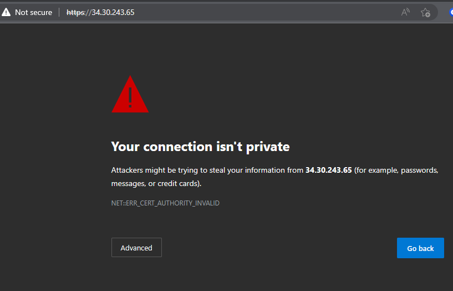Click the bold 34.30.243.65 in warning message

click(328, 170)
